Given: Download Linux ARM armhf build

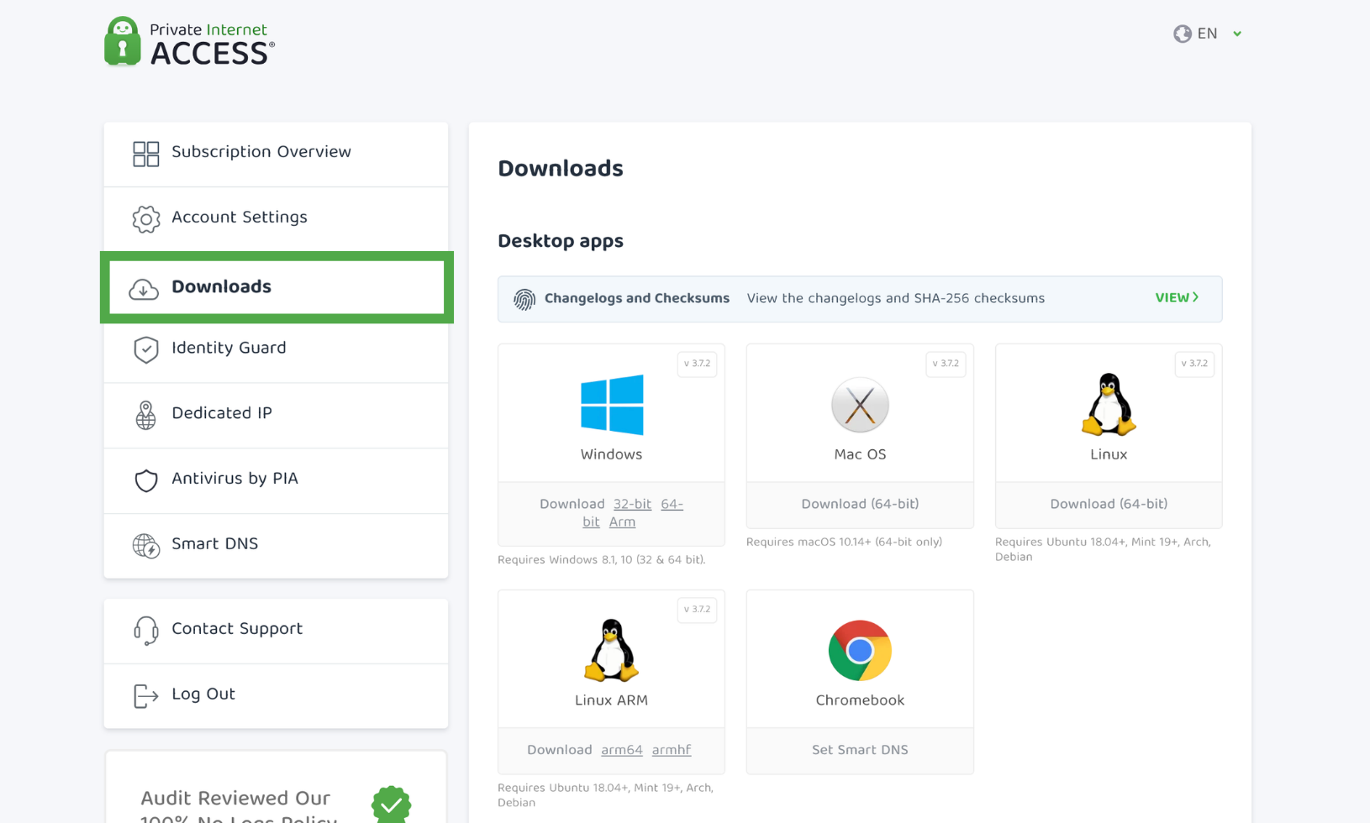Looking at the screenshot, I should point(672,750).
